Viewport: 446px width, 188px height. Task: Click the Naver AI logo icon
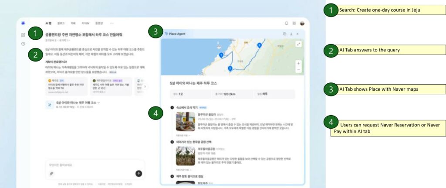pos(23,23)
